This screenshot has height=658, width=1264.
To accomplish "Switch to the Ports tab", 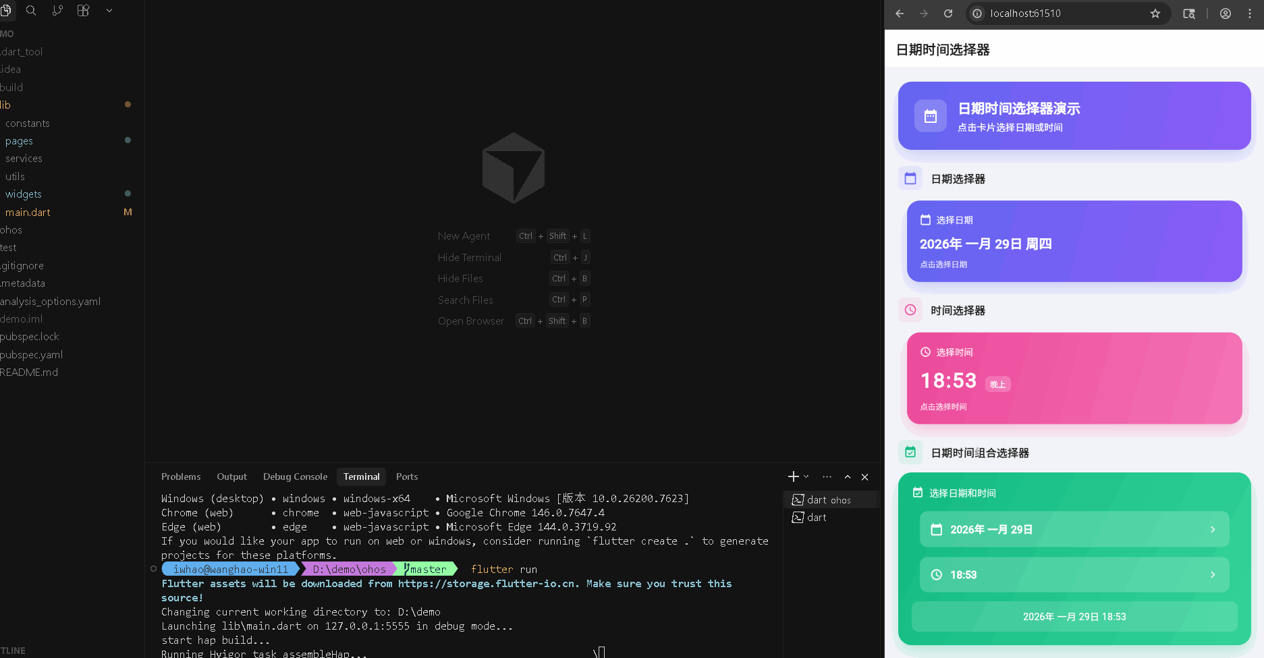I will pyautogui.click(x=407, y=476).
